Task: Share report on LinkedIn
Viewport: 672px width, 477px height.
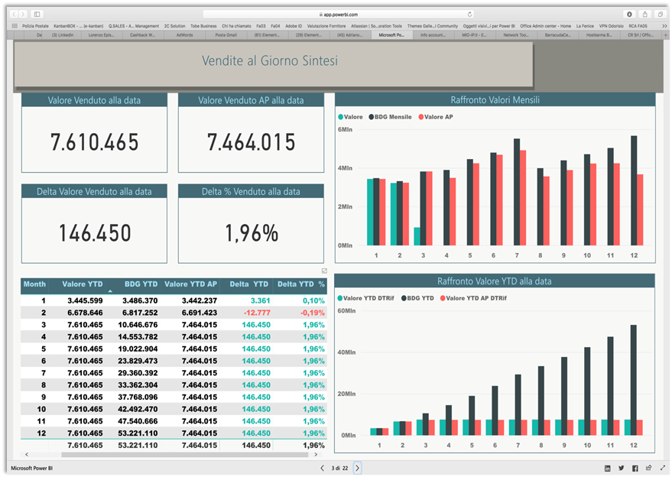Action: pyautogui.click(x=607, y=468)
